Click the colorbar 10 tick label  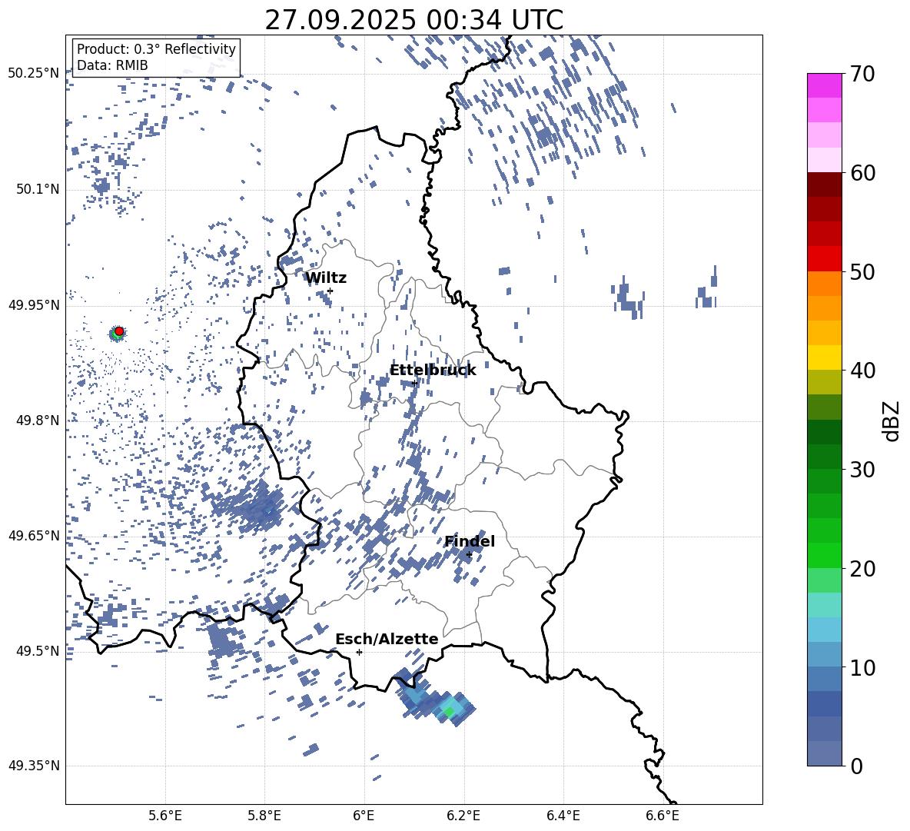pos(862,667)
